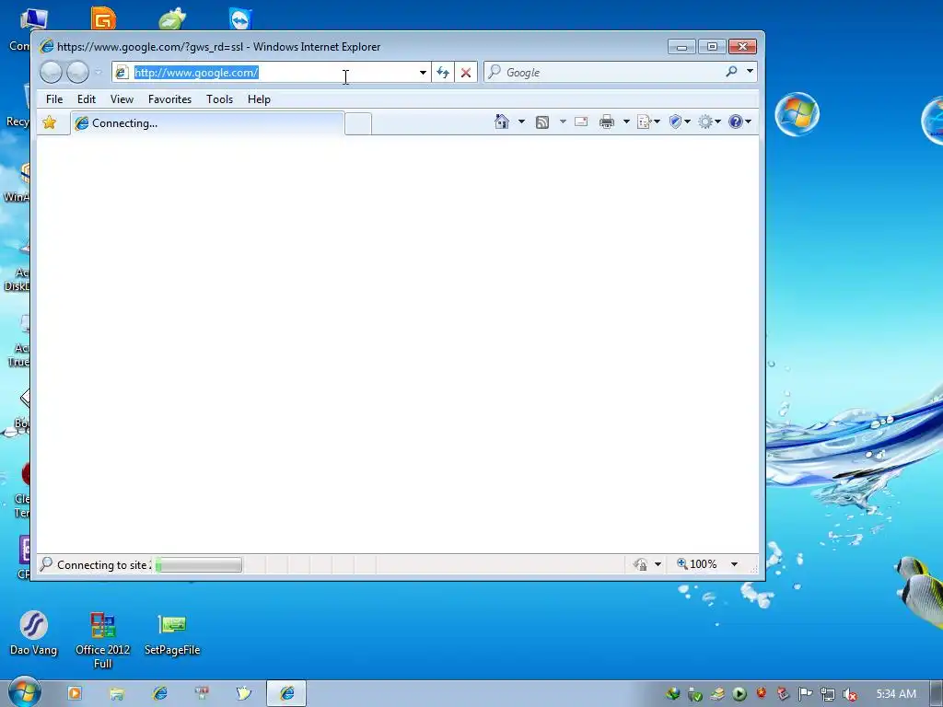This screenshot has width=943, height=707.
Task: Expand the security zone dropdown arrow
Action: [x=658, y=564]
